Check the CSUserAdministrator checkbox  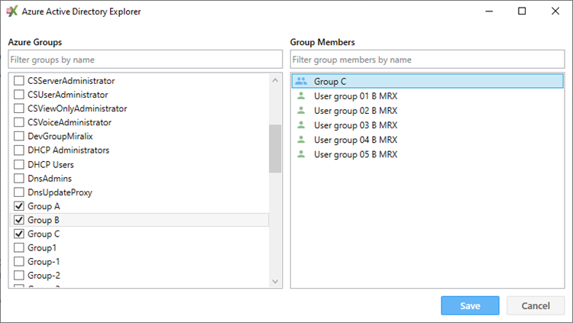[x=19, y=94]
